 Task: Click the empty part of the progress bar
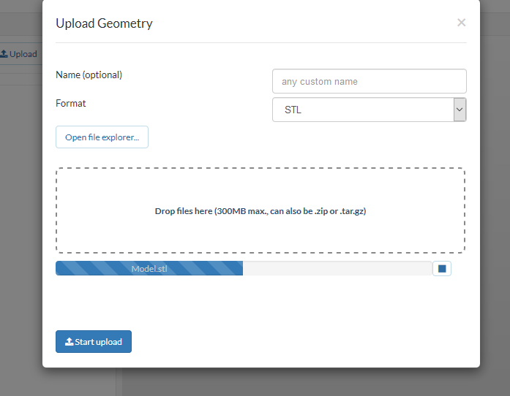[337, 269]
